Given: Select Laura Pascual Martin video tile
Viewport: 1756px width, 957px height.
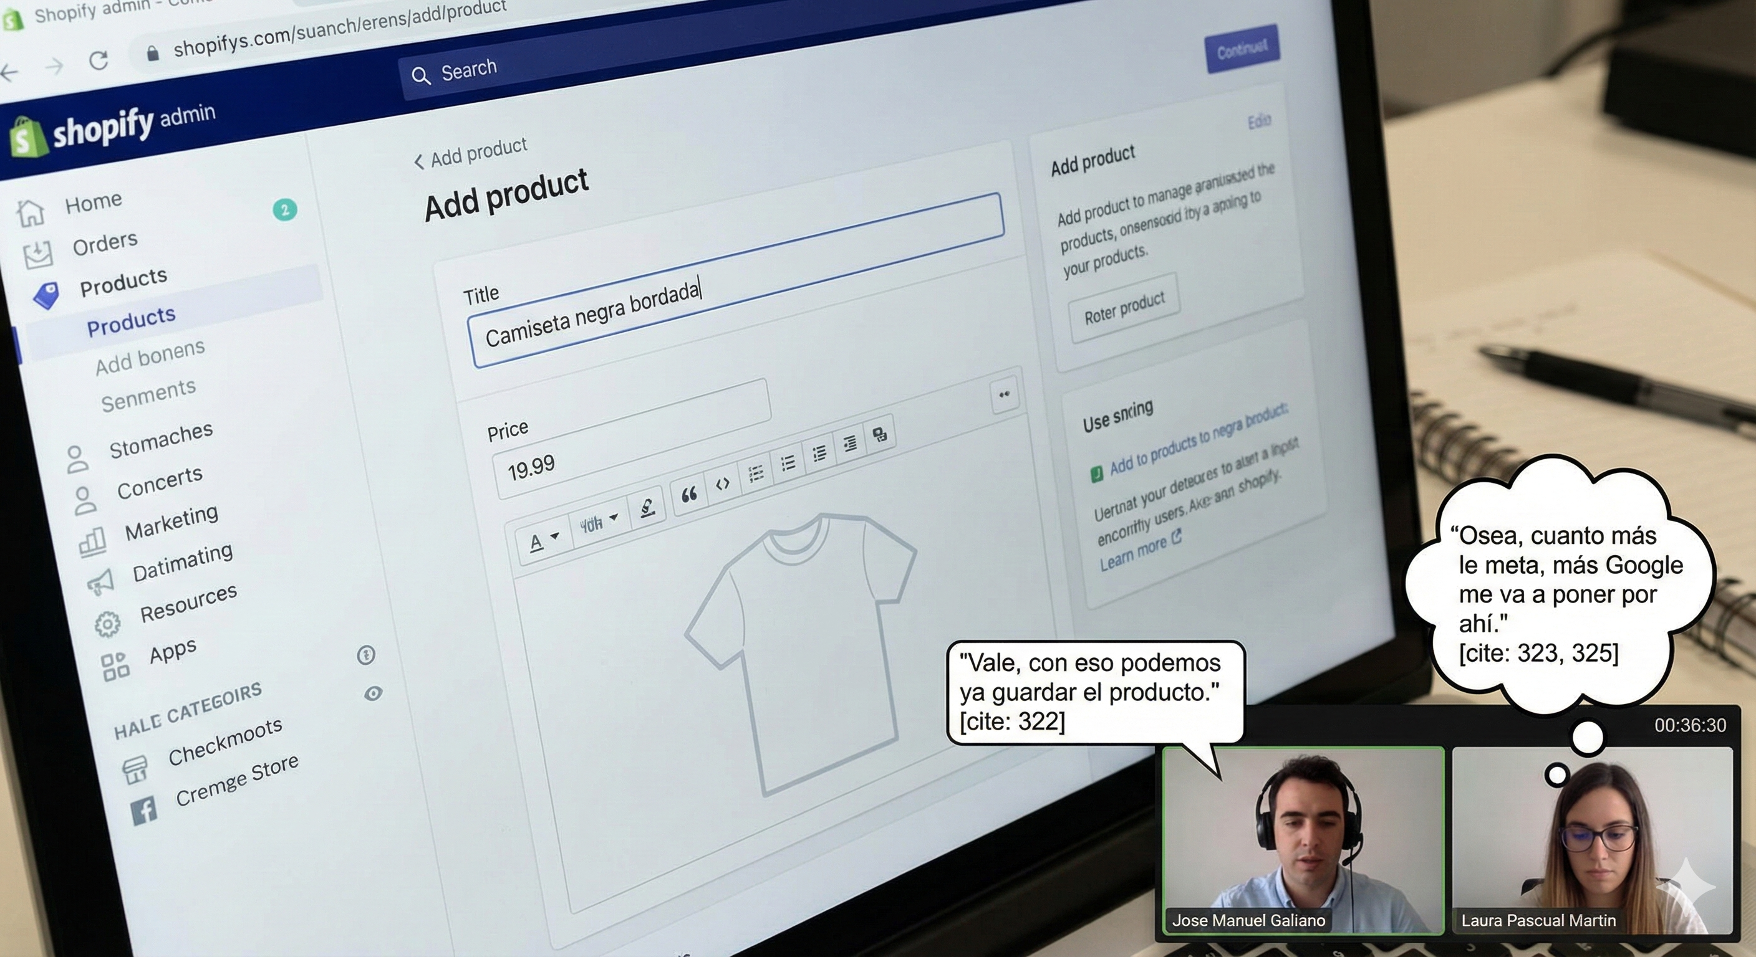Looking at the screenshot, I should point(1593,840).
